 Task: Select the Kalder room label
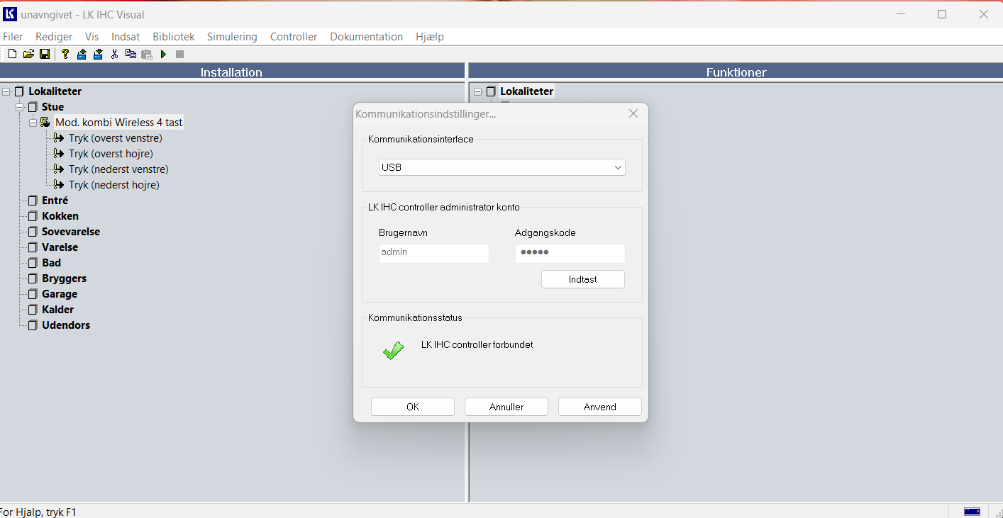coord(58,310)
